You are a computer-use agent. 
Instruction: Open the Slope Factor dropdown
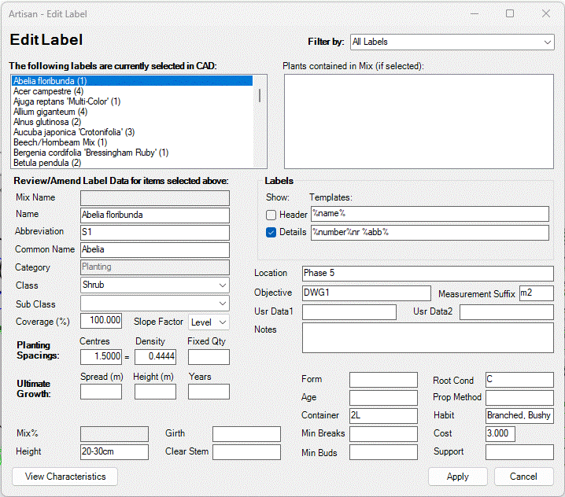point(209,322)
